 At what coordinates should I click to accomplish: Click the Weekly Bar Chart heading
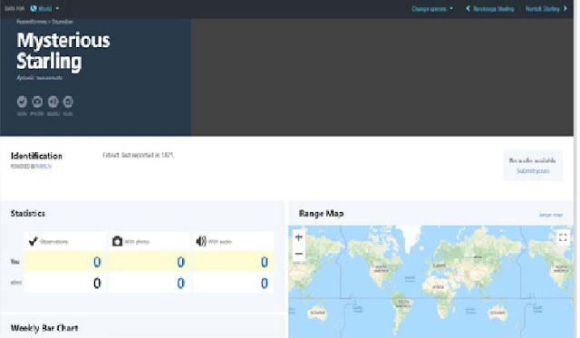point(44,328)
